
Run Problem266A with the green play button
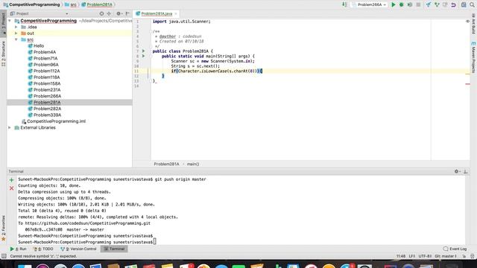(393, 4)
